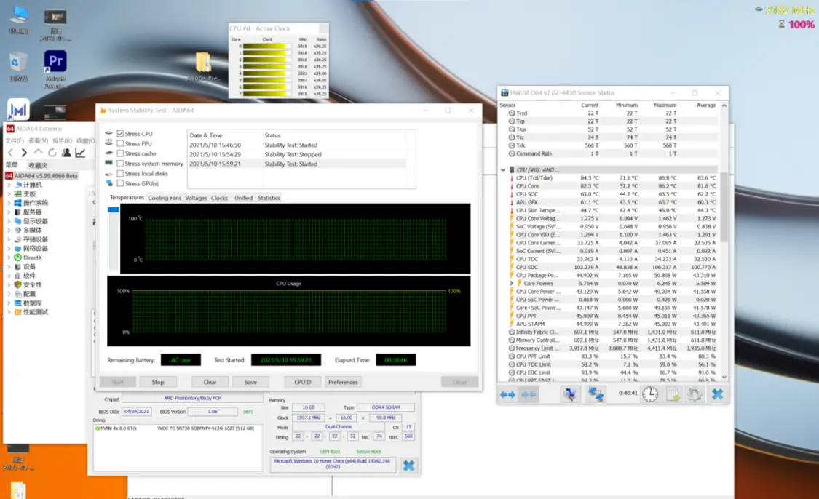Open the Adobe Premiere Pro desktop icon

(55, 63)
